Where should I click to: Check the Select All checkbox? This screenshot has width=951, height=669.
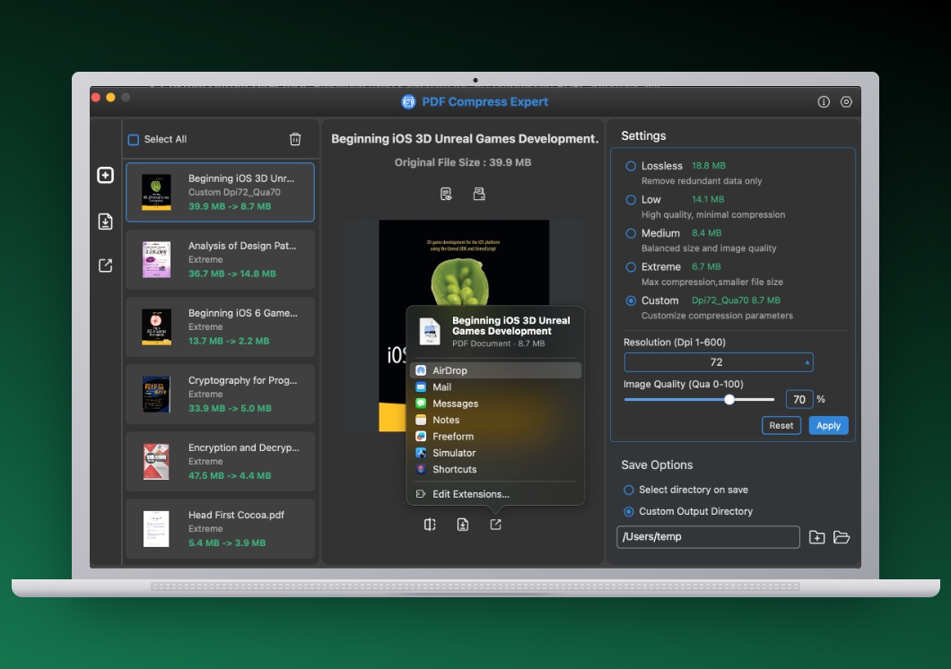click(x=134, y=140)
